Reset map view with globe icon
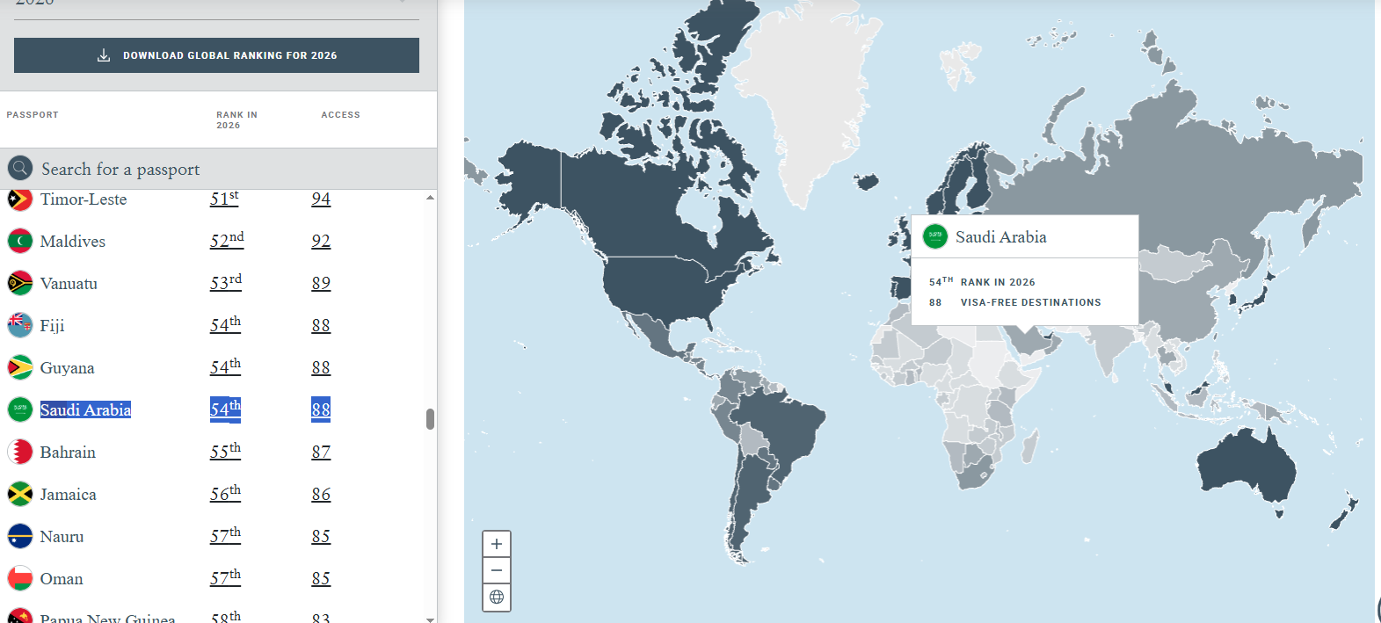The height and width of the screenshot is (623, 1381). click(x=497, y=597)
